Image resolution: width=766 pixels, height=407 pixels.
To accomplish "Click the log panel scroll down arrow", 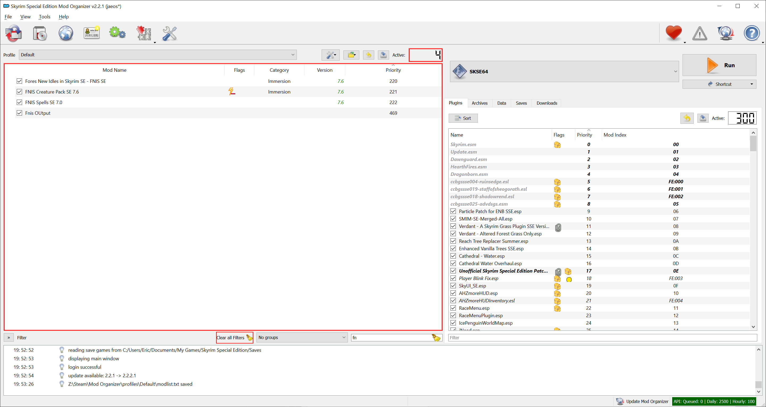I will [759, 392].
